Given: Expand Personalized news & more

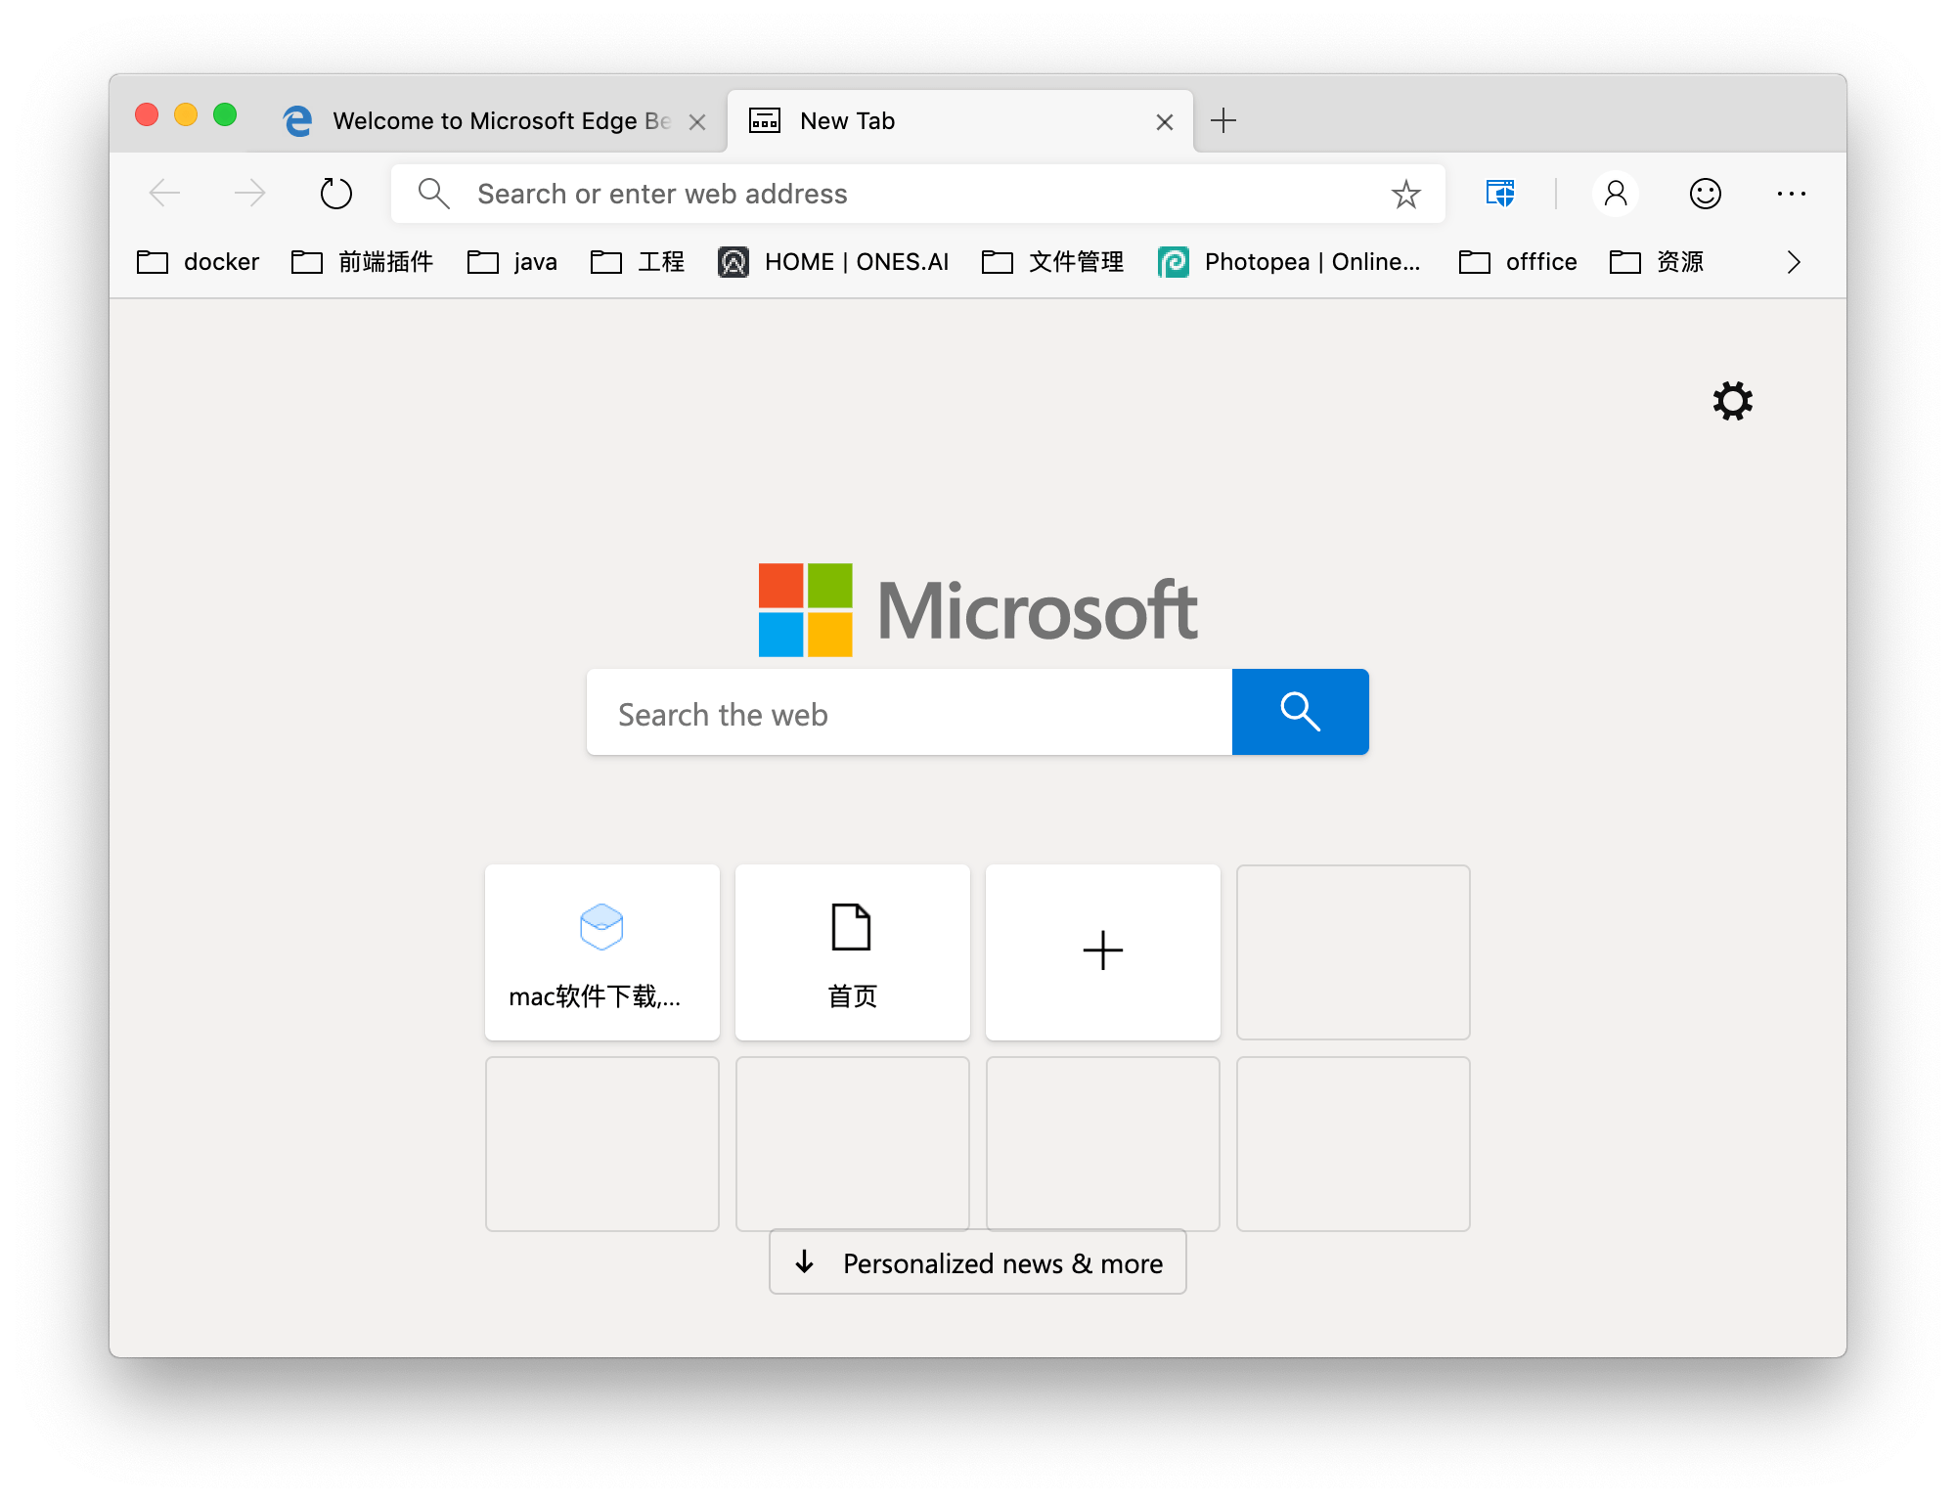Looking at the screenshot, I should 976,1262.
